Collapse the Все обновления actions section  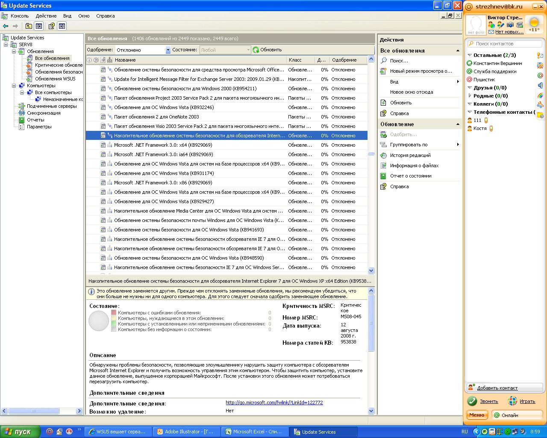pyautogui.click(x=458, y=50)
